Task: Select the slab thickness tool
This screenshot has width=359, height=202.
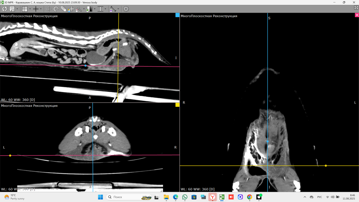Action: [101, 9]
